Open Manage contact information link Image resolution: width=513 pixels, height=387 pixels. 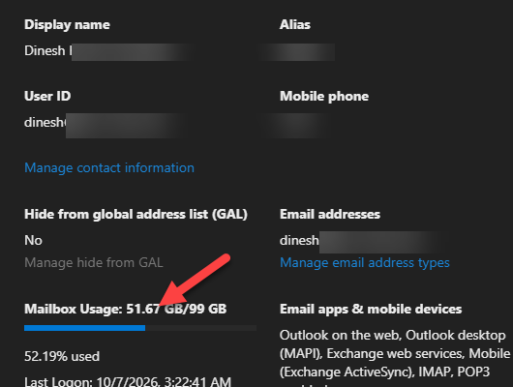[109, 167]
